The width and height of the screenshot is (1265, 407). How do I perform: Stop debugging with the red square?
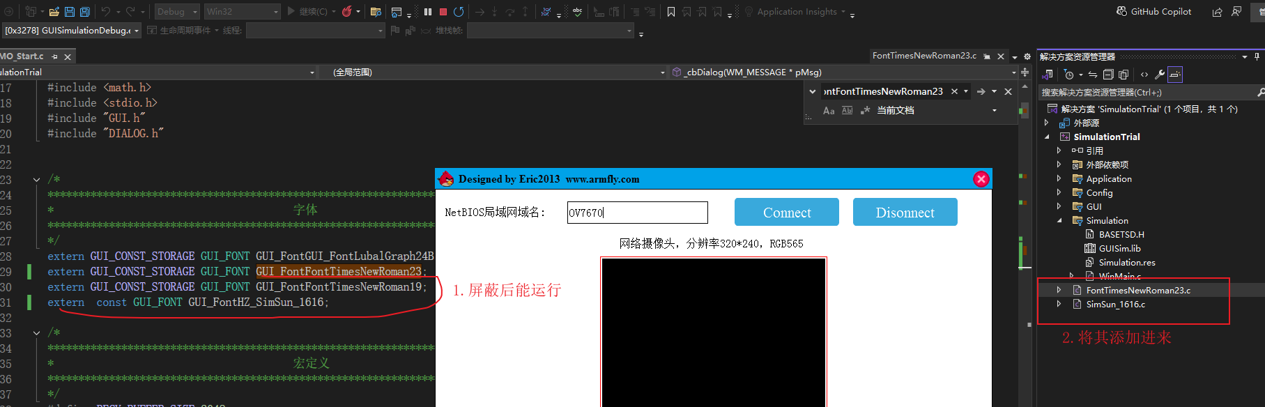tap(443, 12)
